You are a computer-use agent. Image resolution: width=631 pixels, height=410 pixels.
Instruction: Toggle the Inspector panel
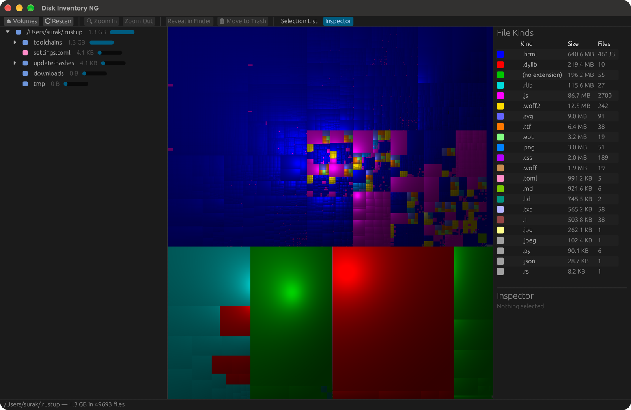338,21
